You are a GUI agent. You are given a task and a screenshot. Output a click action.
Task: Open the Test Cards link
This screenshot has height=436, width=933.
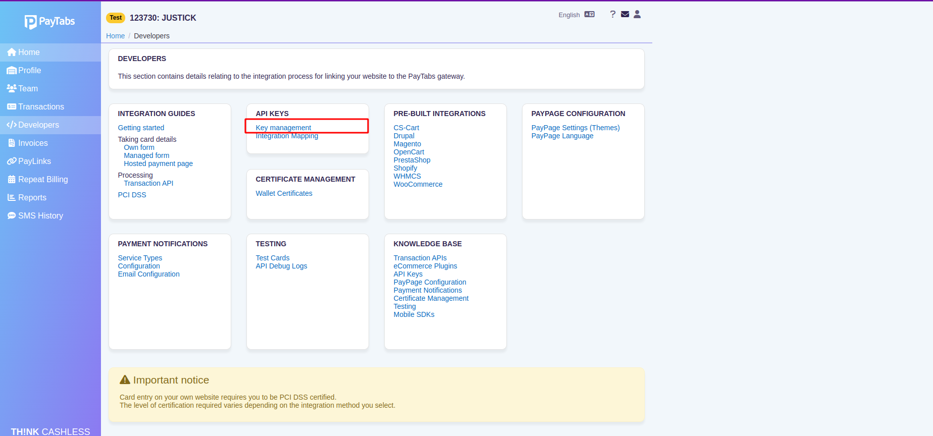273,258
